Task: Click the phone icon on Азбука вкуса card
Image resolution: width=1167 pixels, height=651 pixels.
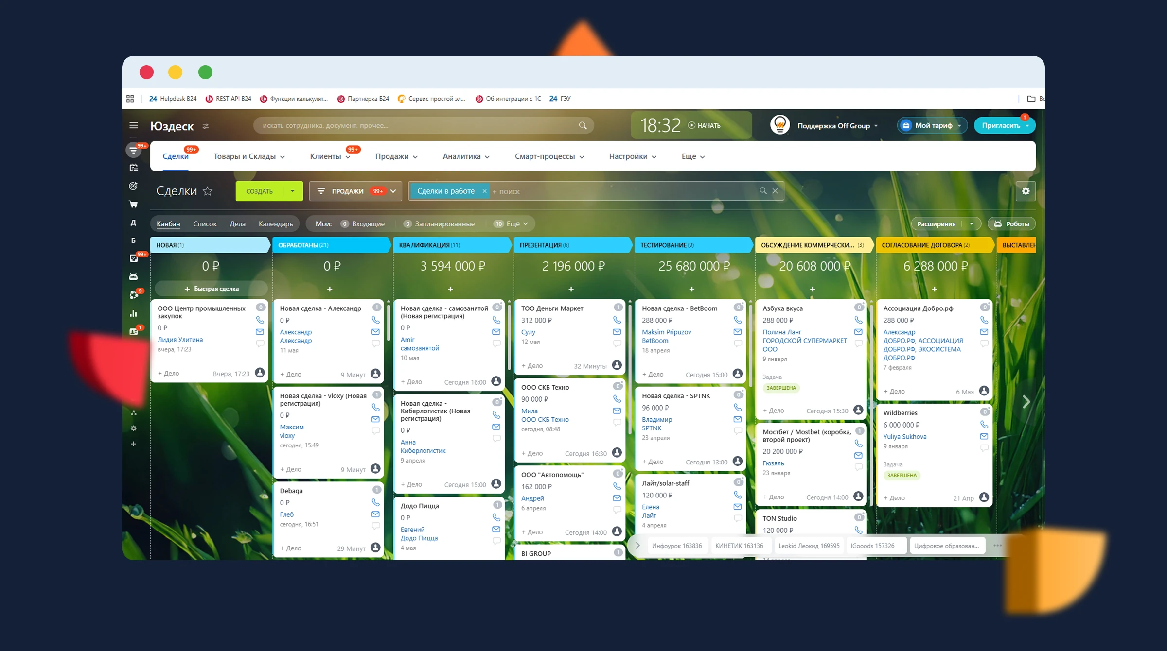Action: point(858,320)
